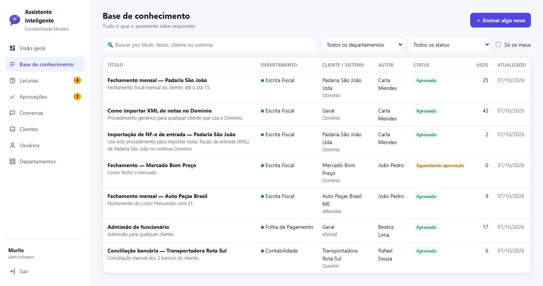Click the Base de conhecimento list icon
Viewport: 543px width, 286px height.
[12, 64]
